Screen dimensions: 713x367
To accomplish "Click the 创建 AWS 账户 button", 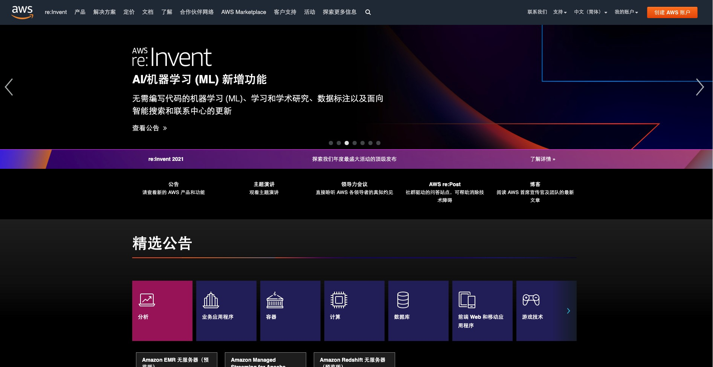I will click(x=672, y=12).
